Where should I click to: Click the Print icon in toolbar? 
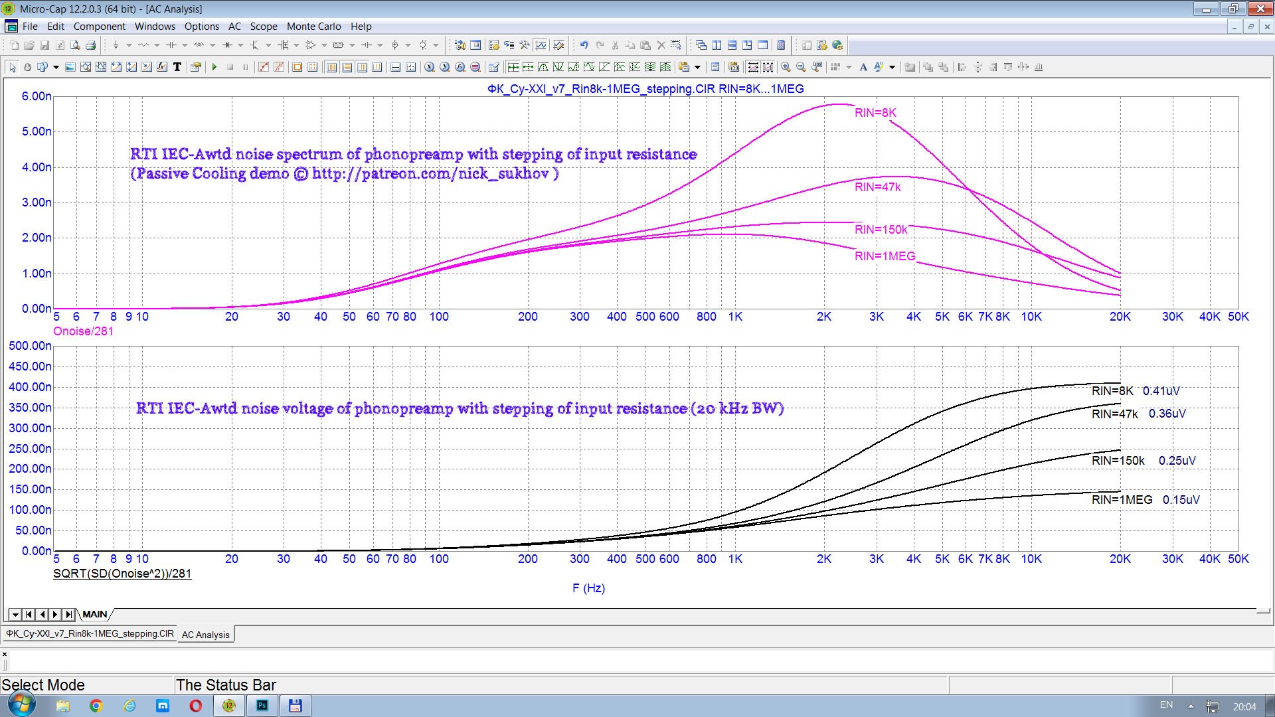(91, 45)
